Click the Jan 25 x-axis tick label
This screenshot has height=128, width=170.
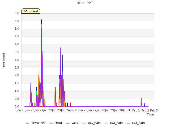[74, 110]
